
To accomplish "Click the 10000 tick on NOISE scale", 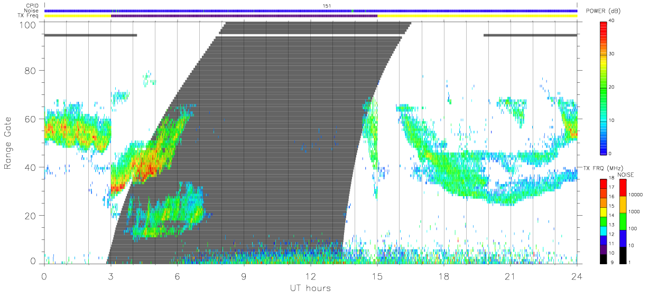I will click(x=635, y=195).
